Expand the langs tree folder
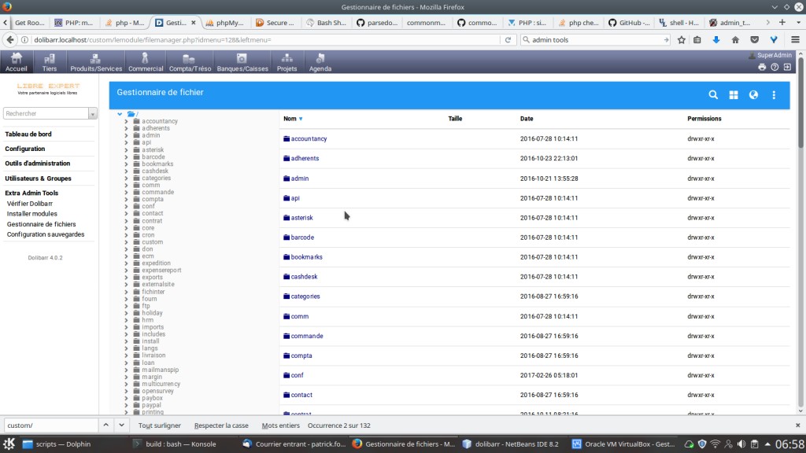 pyautogui.click(x=127, y=348)
